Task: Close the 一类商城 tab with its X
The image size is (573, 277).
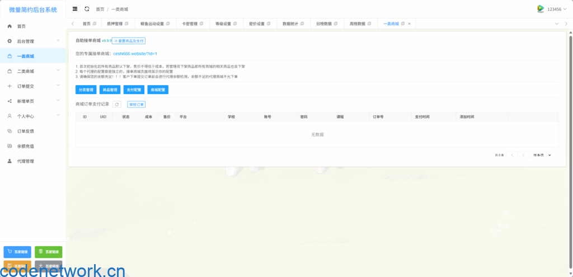Action: 409,24
